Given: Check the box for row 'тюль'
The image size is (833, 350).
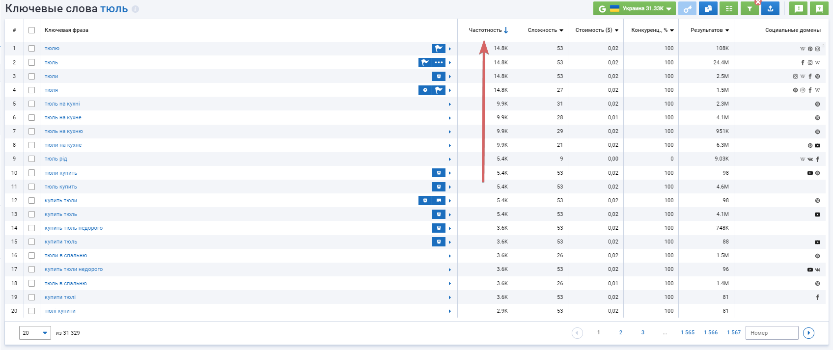Looking at the screenshot, I should click(x=31, y=62).
